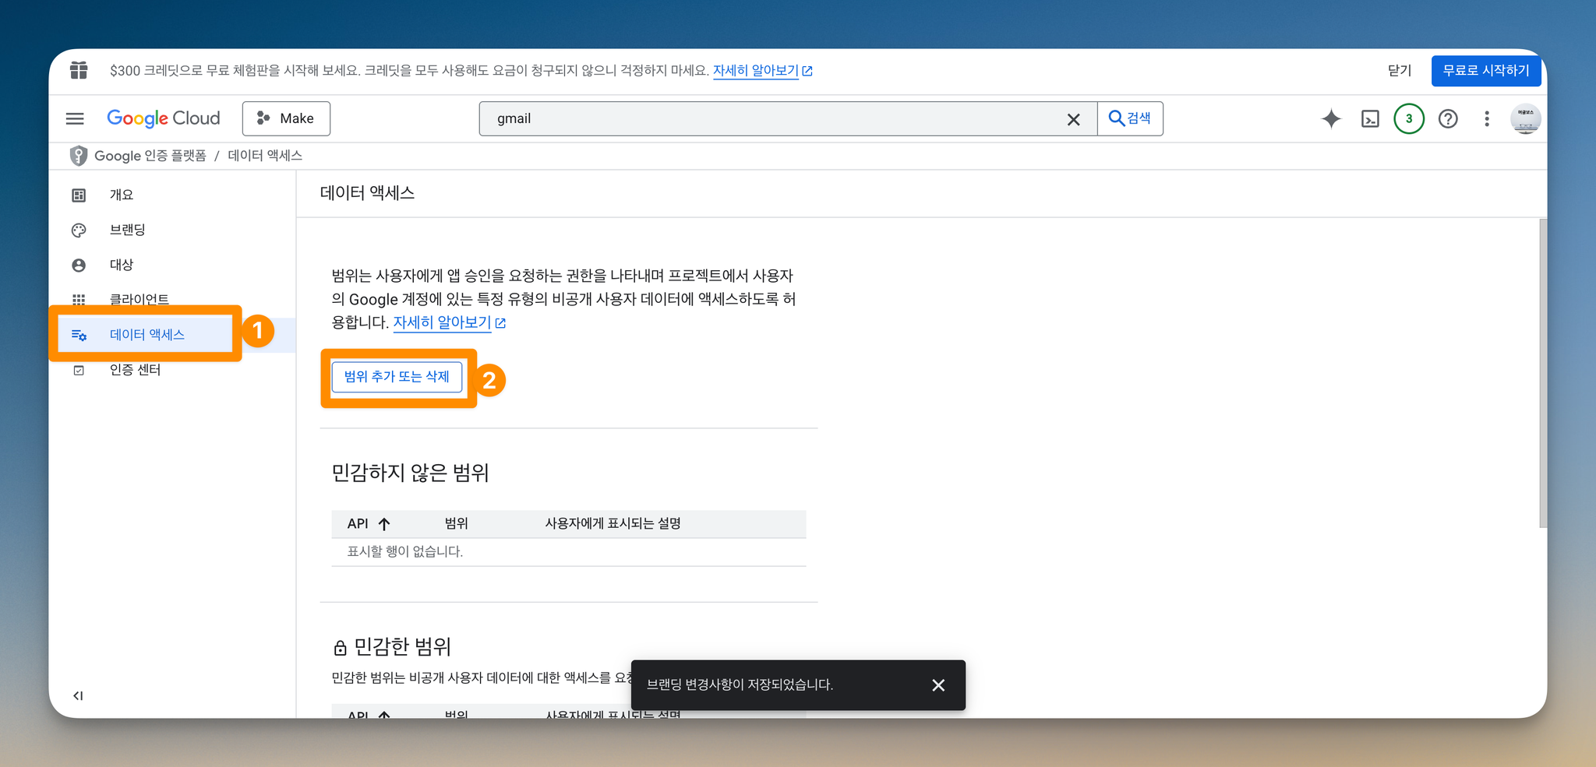Sort non-sensitive scopes table by API column

pyautogui.click(x=369, y=524)
